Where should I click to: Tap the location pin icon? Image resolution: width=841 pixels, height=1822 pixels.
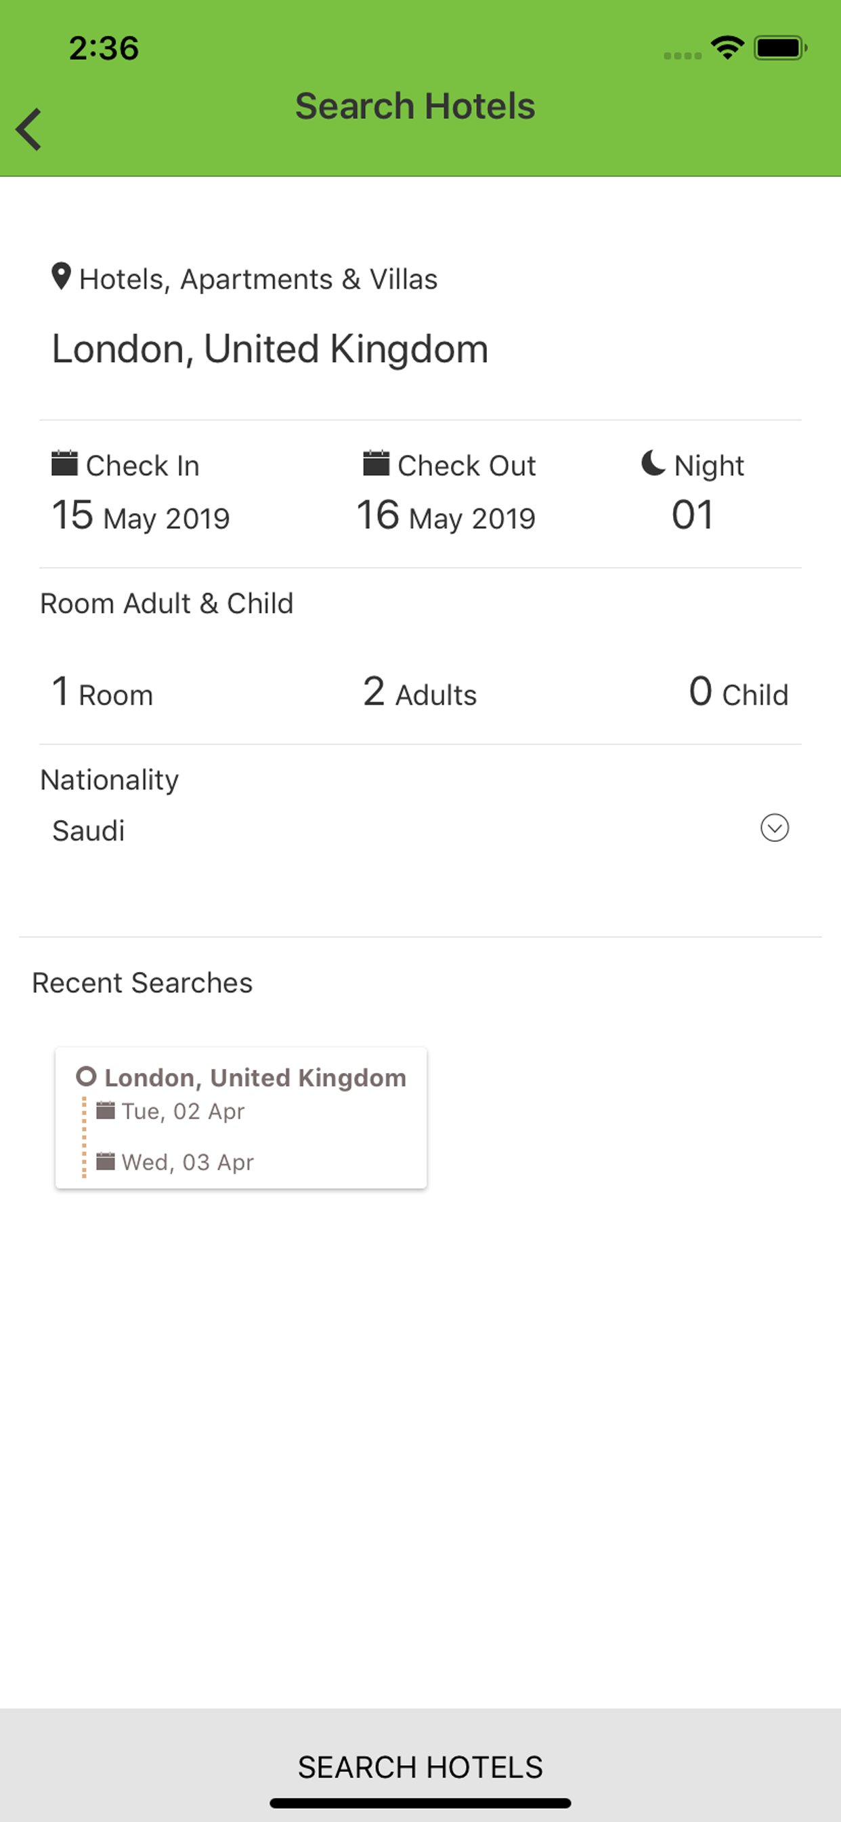pos(62,277)
